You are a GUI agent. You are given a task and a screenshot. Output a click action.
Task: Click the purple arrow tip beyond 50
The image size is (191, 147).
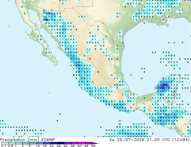point(95,143)
